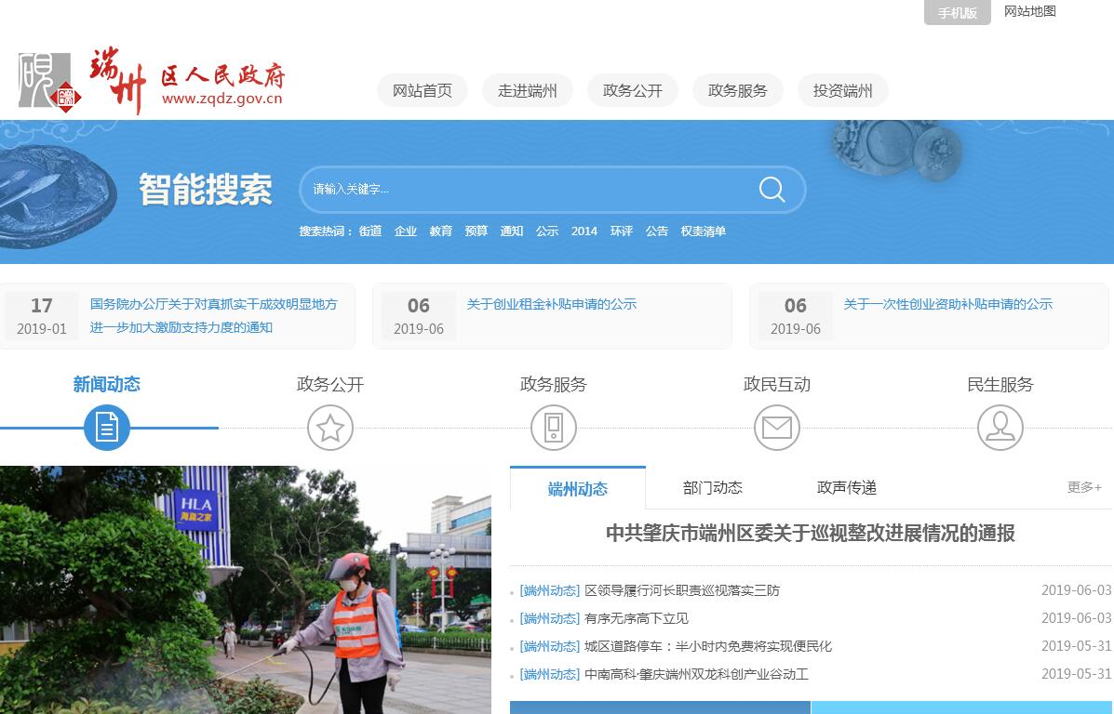
Task: Select the 权责清单 hot search keyword
Action: point(703,231)
